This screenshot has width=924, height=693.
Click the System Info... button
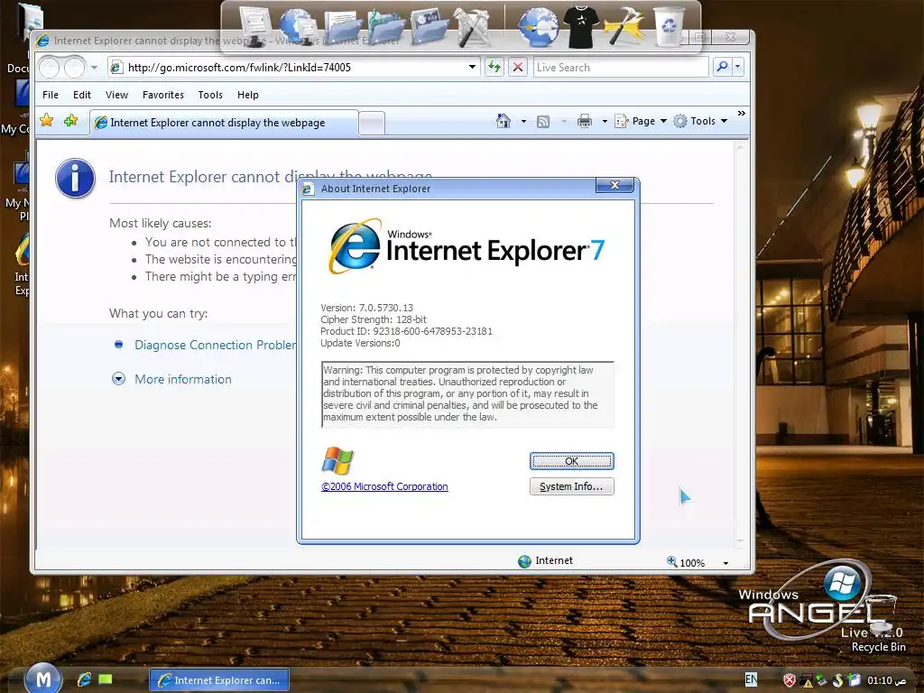[x=571, y=486]
